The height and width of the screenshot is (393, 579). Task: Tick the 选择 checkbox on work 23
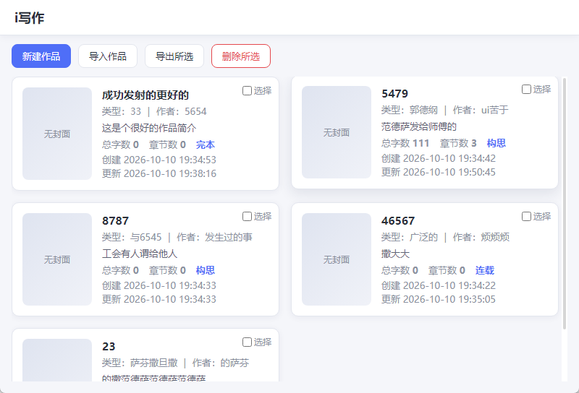click(247, 342)
